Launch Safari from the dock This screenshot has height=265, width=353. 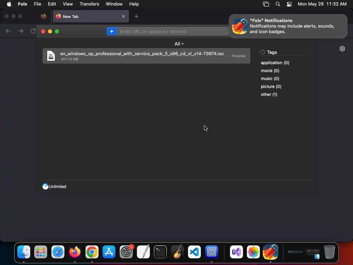[x=58, y=252]
